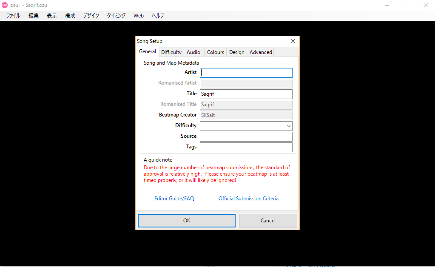This screenshot has height=267, width=435.
Task: Minimize the osu! window
Action: coord(387,5)
